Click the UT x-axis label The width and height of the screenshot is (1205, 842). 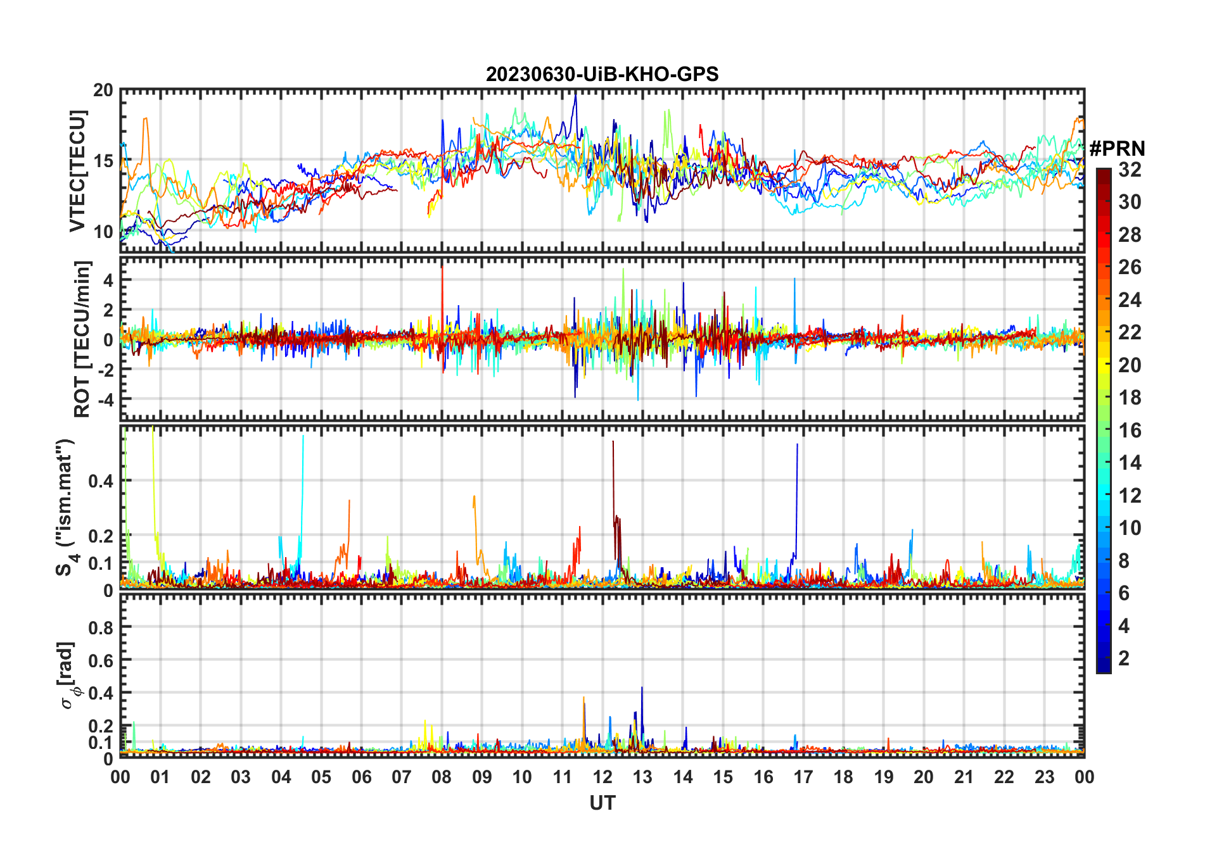(x=602, y=803)
